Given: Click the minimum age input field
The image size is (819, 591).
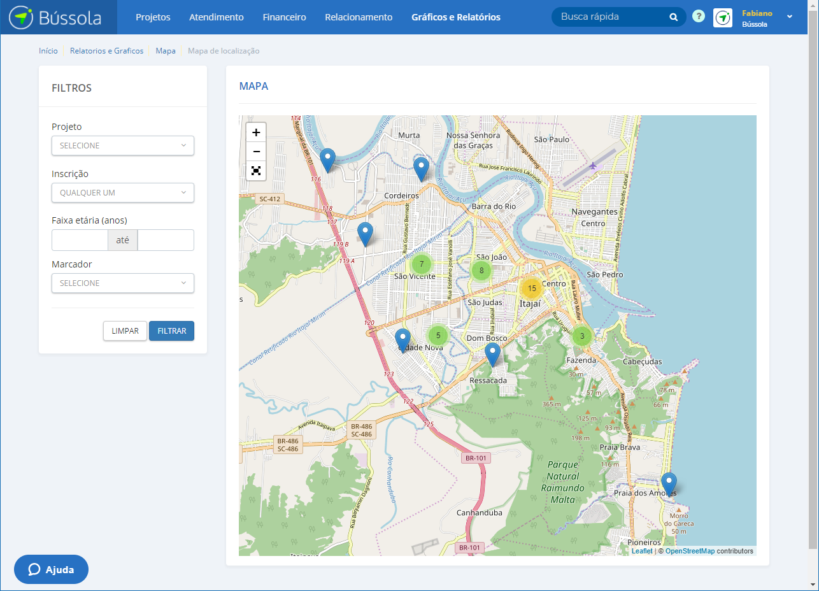Looking at the screenshot, I should click(80, 240).
